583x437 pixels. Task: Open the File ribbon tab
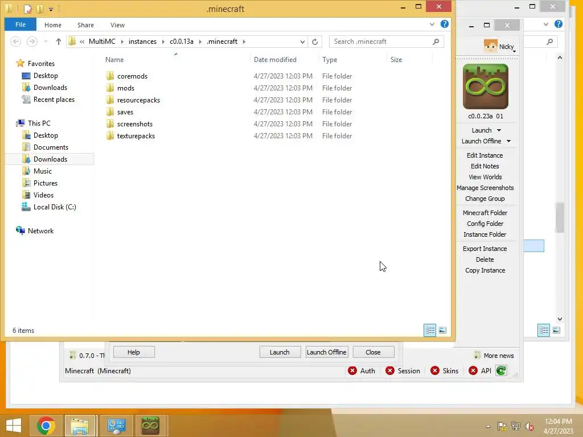point(20,24)
